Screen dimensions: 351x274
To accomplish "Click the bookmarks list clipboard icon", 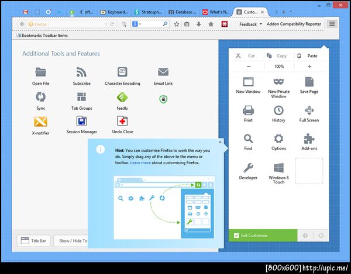I will click(x=187, y=24).
